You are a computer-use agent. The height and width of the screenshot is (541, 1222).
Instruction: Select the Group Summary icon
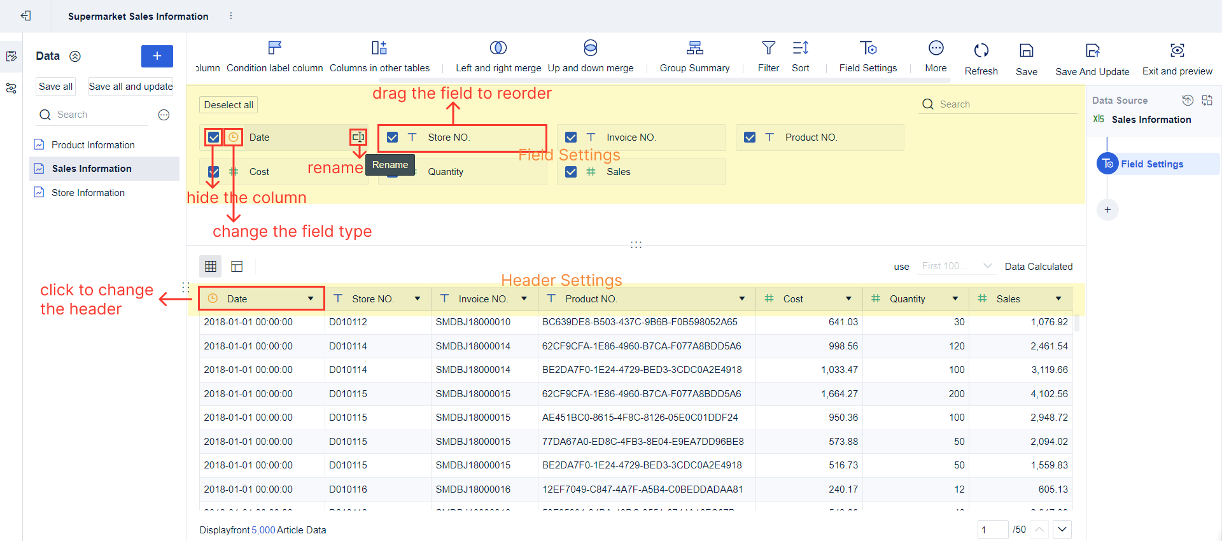point(694,48)
